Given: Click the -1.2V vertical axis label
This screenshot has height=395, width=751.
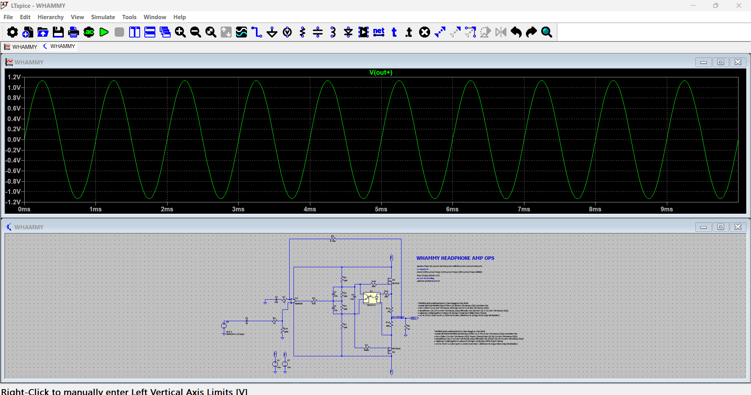Looking at the screenshot, I should point(13,202).
